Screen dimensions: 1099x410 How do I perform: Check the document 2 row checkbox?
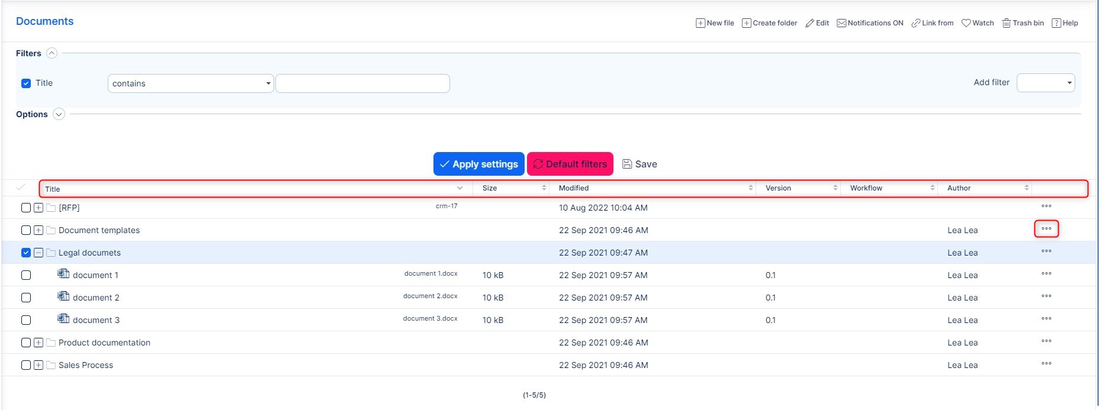click(26, 298)
